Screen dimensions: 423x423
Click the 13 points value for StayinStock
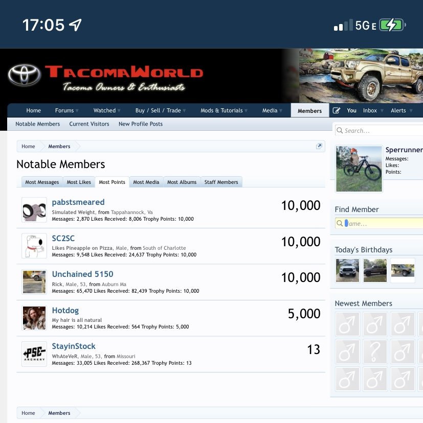314,349
